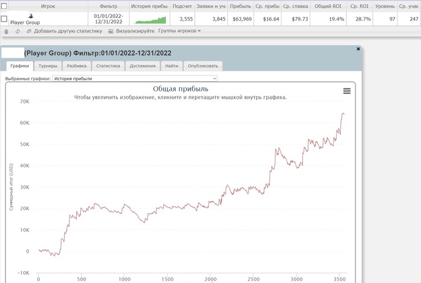Switch to the Графики tab
Viewport: 421px width, 283px height.
click(20, 66)
